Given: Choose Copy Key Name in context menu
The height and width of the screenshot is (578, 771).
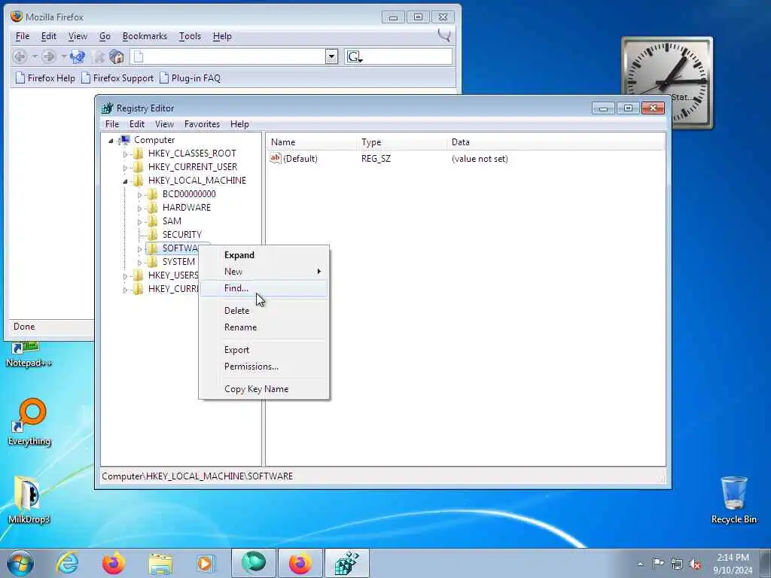Looking at the screenshot, I should click(264, 389).
